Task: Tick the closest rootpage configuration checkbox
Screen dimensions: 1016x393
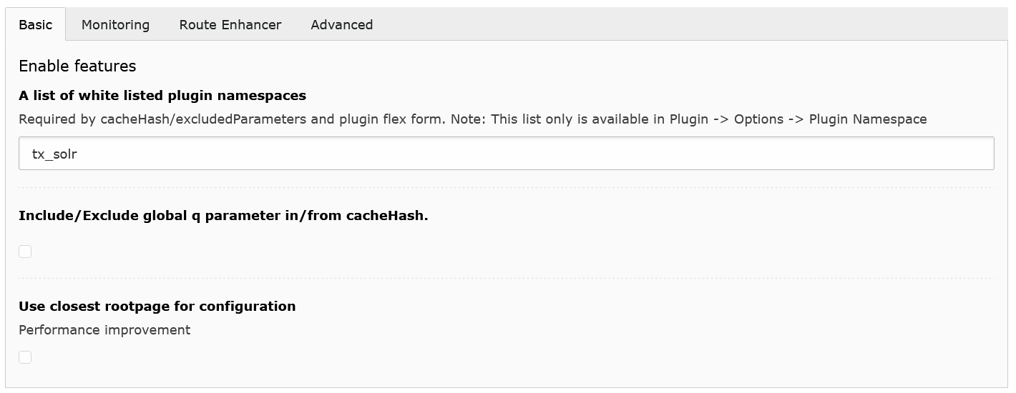Action: pos(25,357)
